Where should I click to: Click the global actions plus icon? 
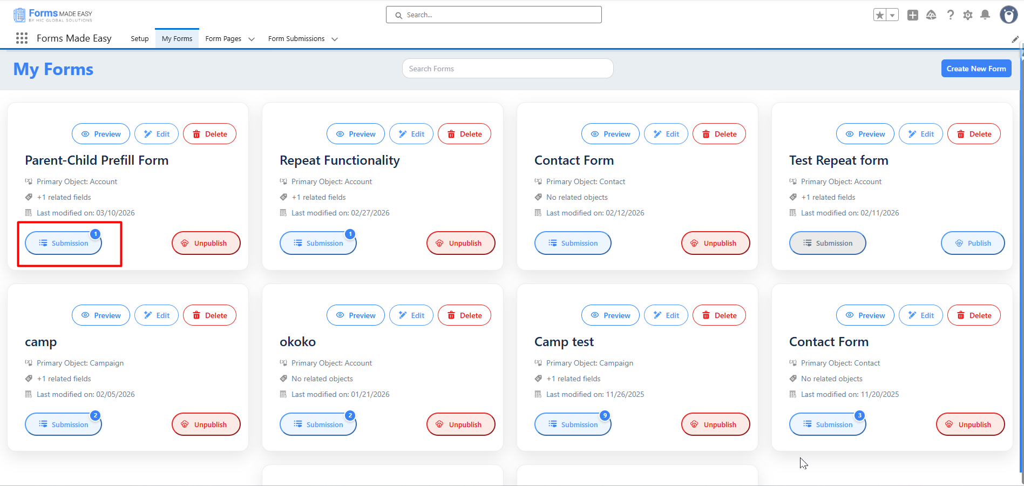pyautogui.click(x=913, y=15)
